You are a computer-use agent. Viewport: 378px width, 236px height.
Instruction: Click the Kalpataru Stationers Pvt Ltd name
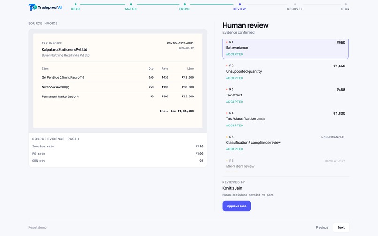click(x=64, y=49)
